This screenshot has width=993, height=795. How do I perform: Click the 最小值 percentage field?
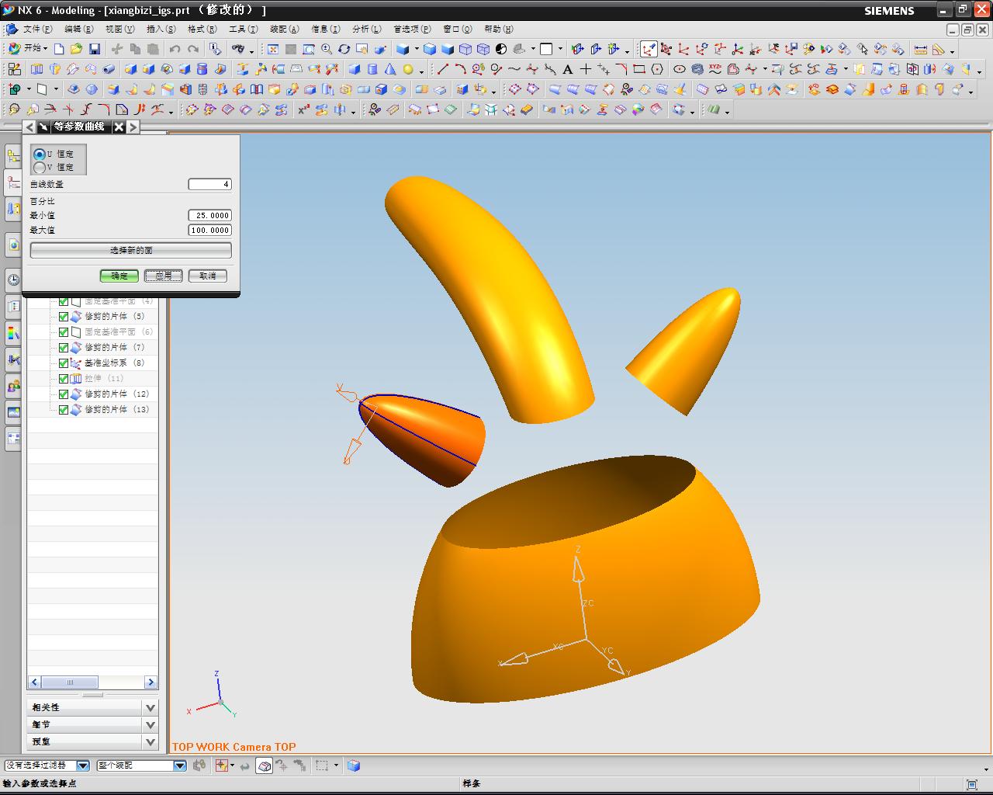click(209, 215)
